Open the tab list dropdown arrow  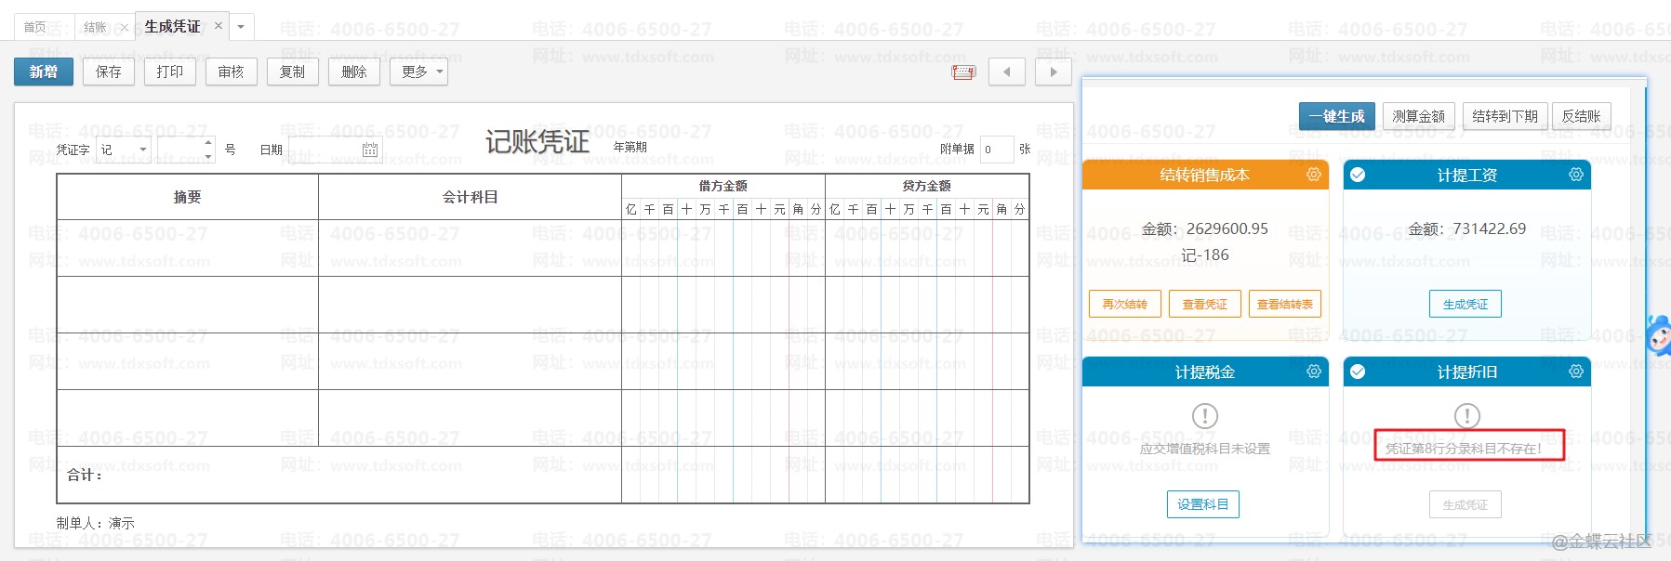pos(241,27)
